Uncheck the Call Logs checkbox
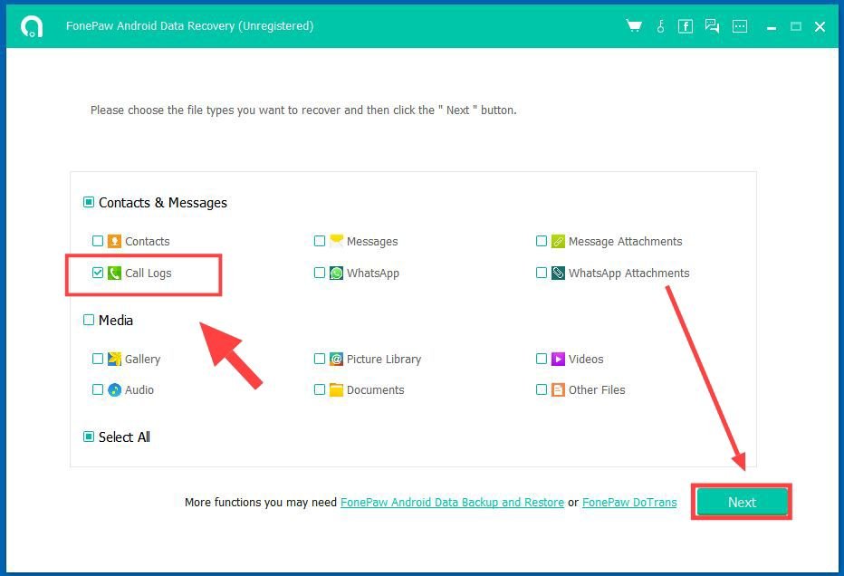844x576 pixels. (98, 273)
